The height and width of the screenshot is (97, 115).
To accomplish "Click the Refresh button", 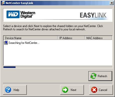I will point(100,76).
